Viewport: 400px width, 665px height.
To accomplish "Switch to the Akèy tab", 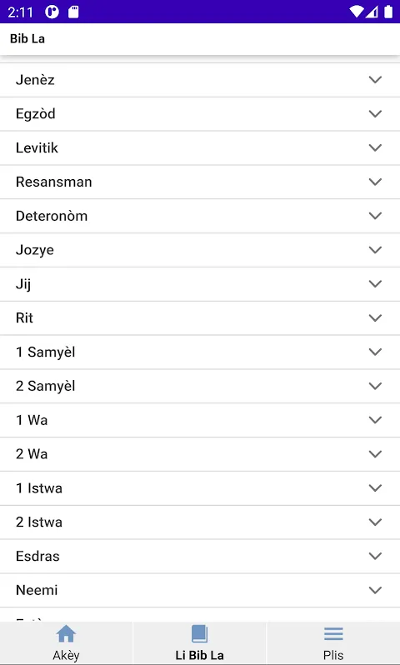I will point(66,643).
